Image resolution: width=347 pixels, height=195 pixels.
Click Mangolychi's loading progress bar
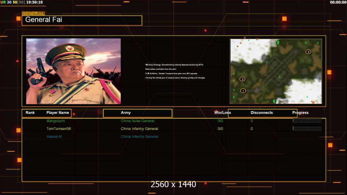tap(307, 121)
